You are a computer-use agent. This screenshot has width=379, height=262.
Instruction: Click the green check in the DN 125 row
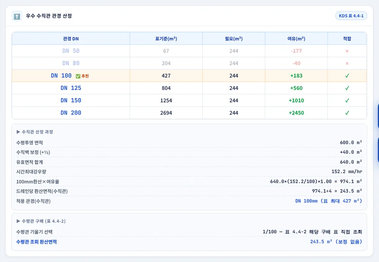(x=347, y=88)
